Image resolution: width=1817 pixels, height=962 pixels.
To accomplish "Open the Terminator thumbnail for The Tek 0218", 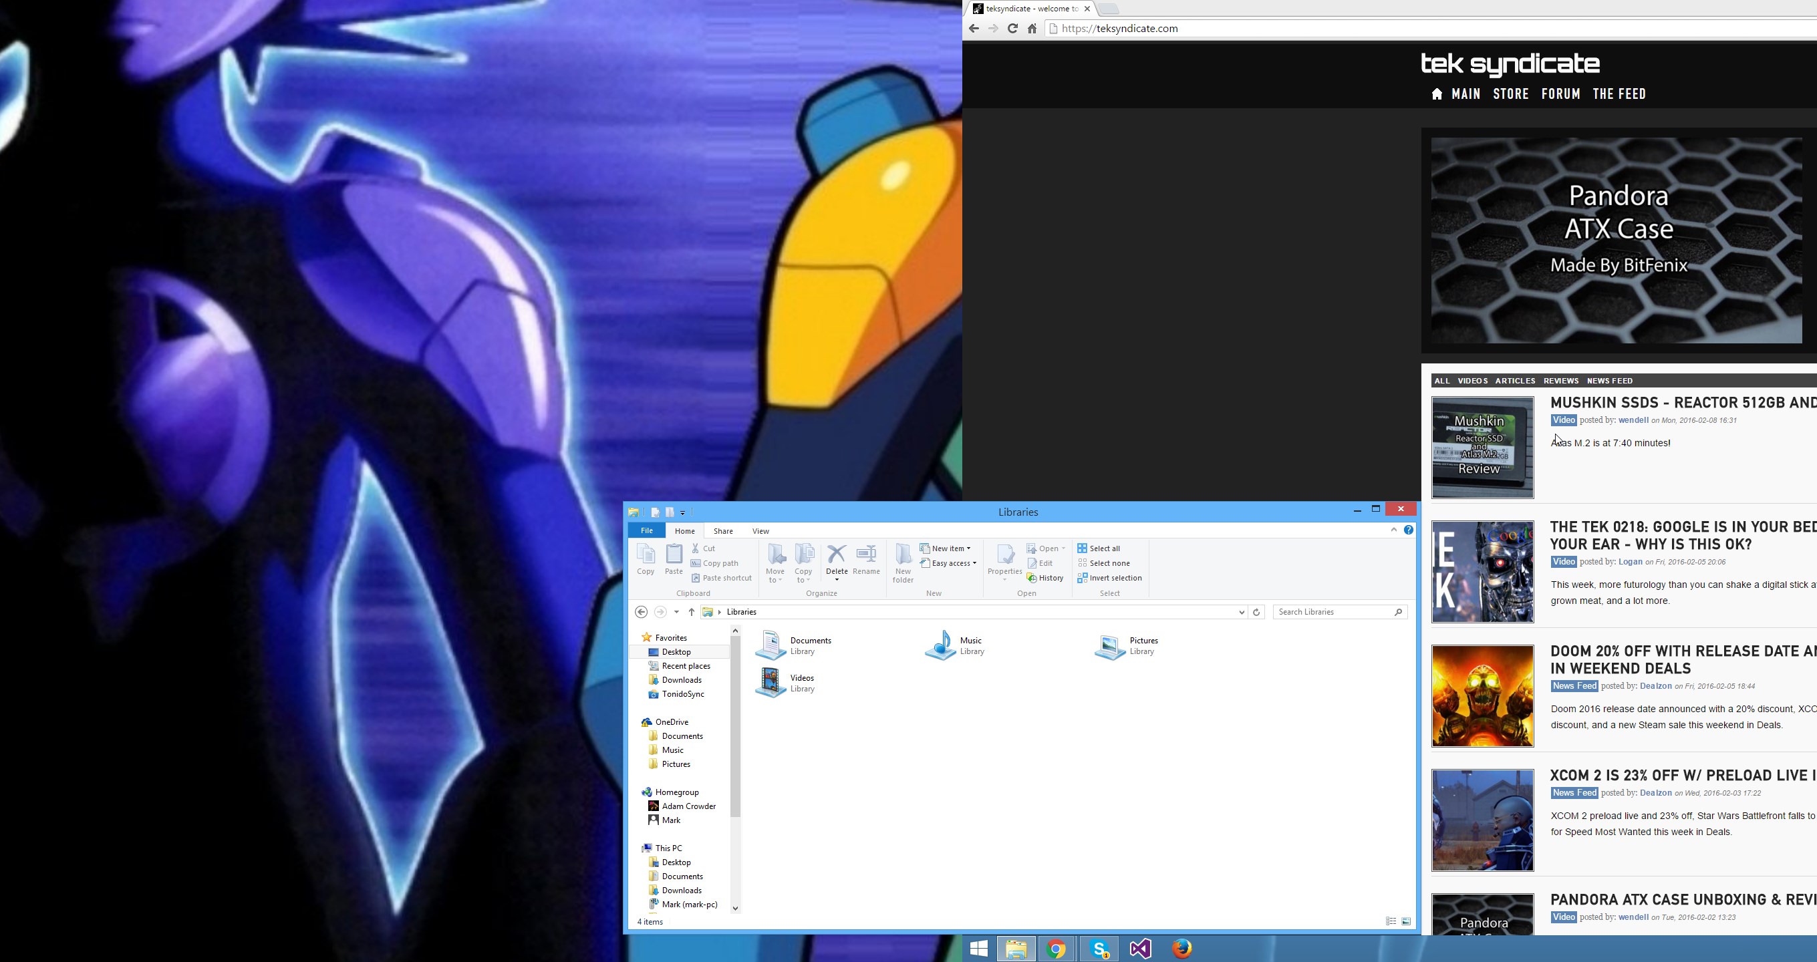I will (x=1482, y=572).
